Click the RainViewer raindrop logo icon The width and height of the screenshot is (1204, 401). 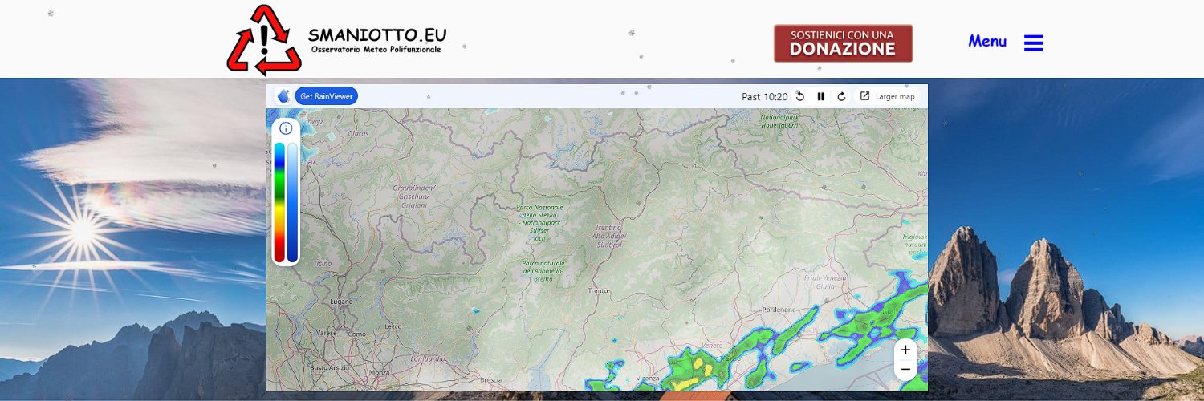click(x=283, y=96)
